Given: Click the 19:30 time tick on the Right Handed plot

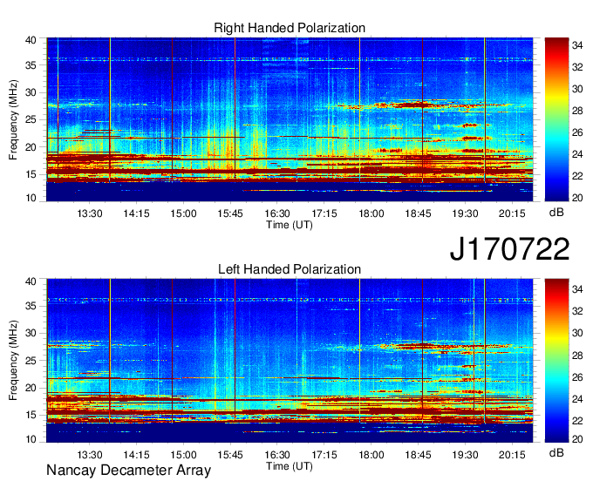Looking at the screenshot, I should click(465, 213).
